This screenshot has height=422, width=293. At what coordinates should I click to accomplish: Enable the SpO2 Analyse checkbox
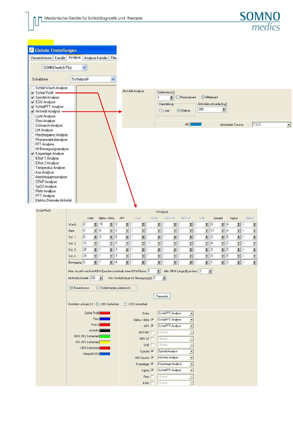(x=32, y=186)
